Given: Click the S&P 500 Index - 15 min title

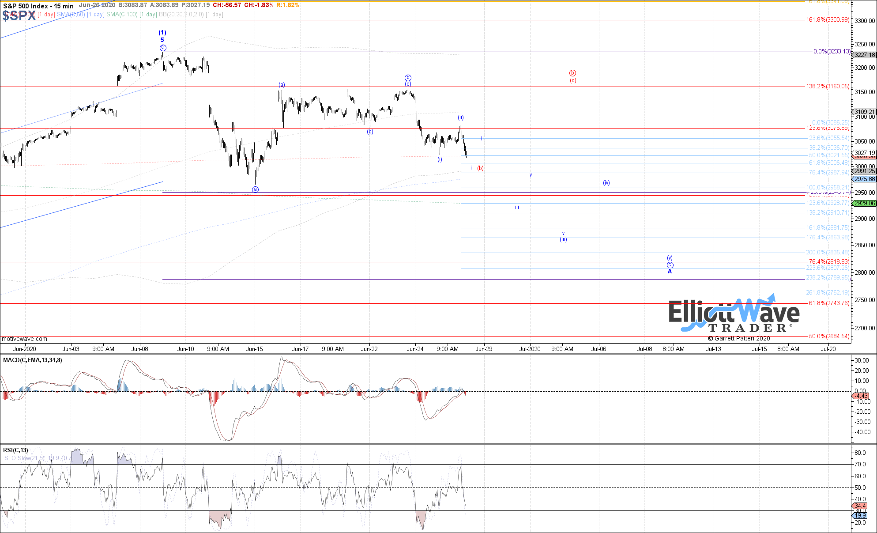Looking at the screenshot, I should click(x=38, y=6).
